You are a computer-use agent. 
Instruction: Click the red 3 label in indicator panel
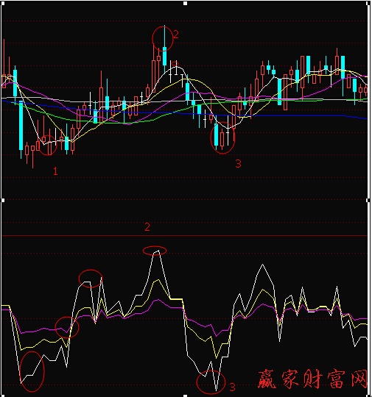232,387
